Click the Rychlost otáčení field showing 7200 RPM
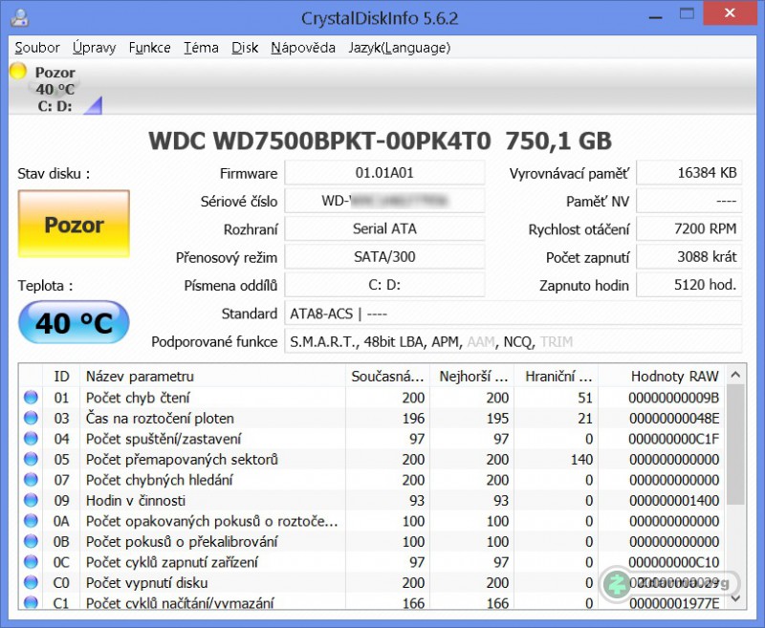This screenshot has width=765, height=628. tap(688, 228)
